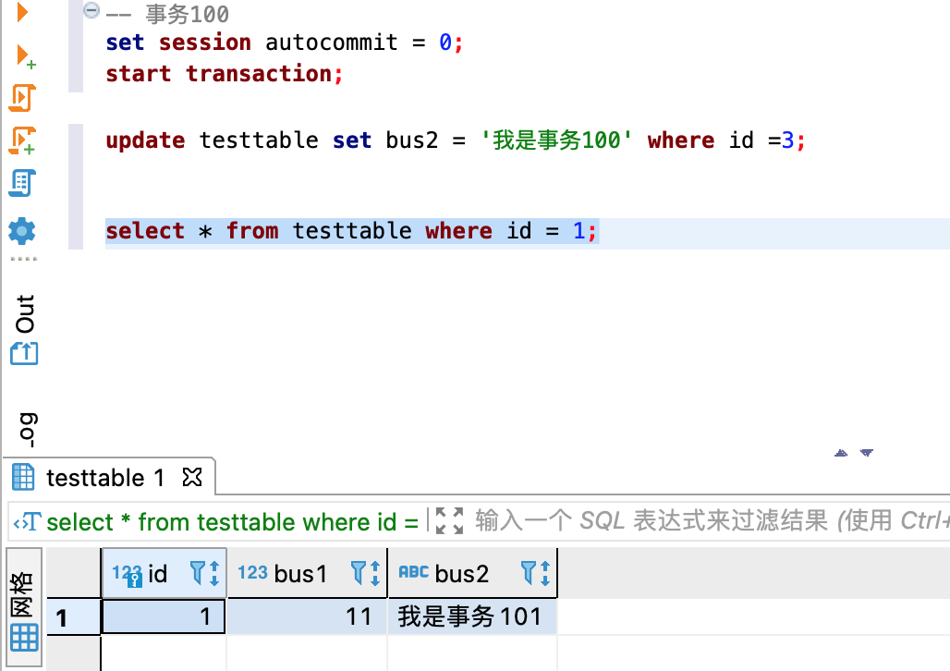Screen dimensions: 950x671
Task: Select the cell 我是事务 101
Action: (472, 617)
